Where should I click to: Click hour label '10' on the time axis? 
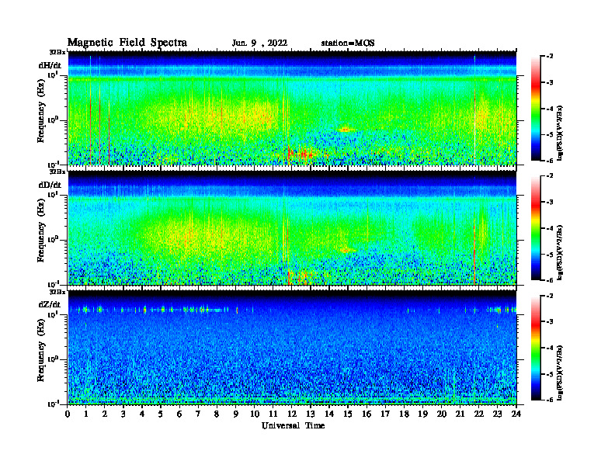[x=255, y=414]
